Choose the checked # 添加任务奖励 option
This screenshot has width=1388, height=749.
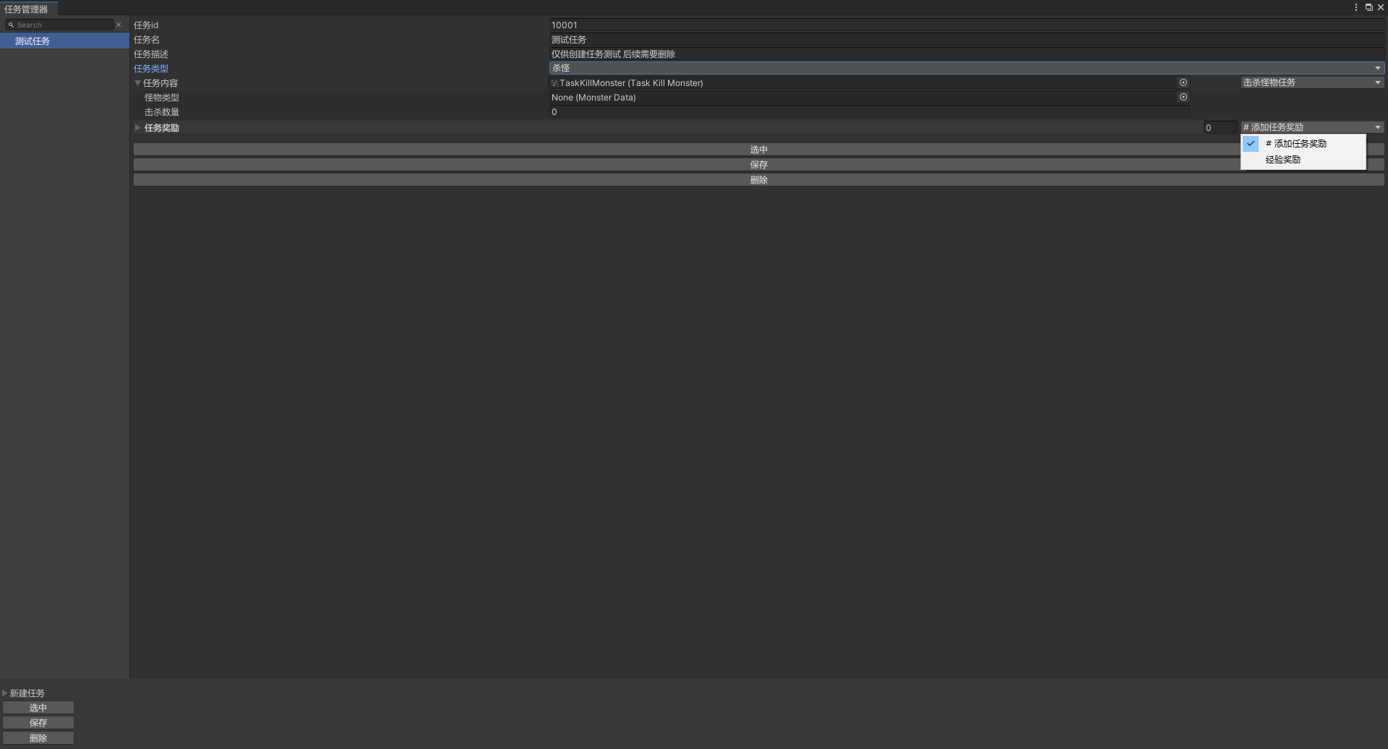(x=1303, y=144)
